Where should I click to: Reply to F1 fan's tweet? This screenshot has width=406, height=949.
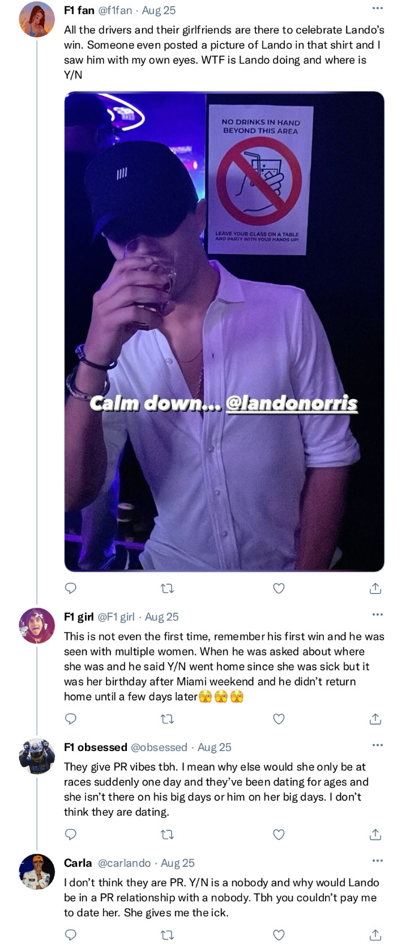pyautogui.click(x=71, y=588)
